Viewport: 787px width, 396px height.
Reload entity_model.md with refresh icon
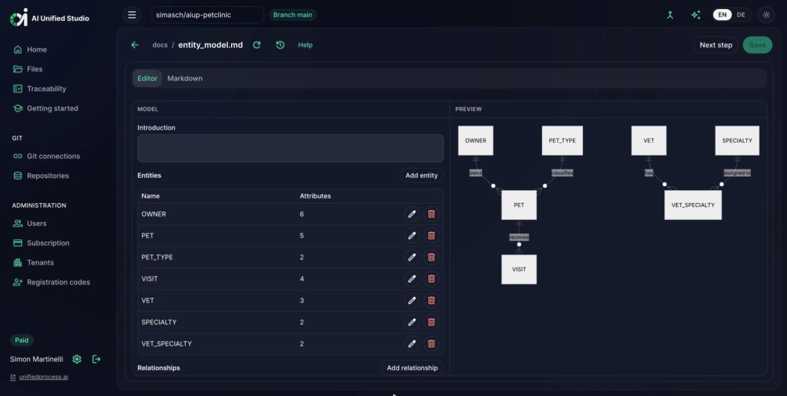257,45
